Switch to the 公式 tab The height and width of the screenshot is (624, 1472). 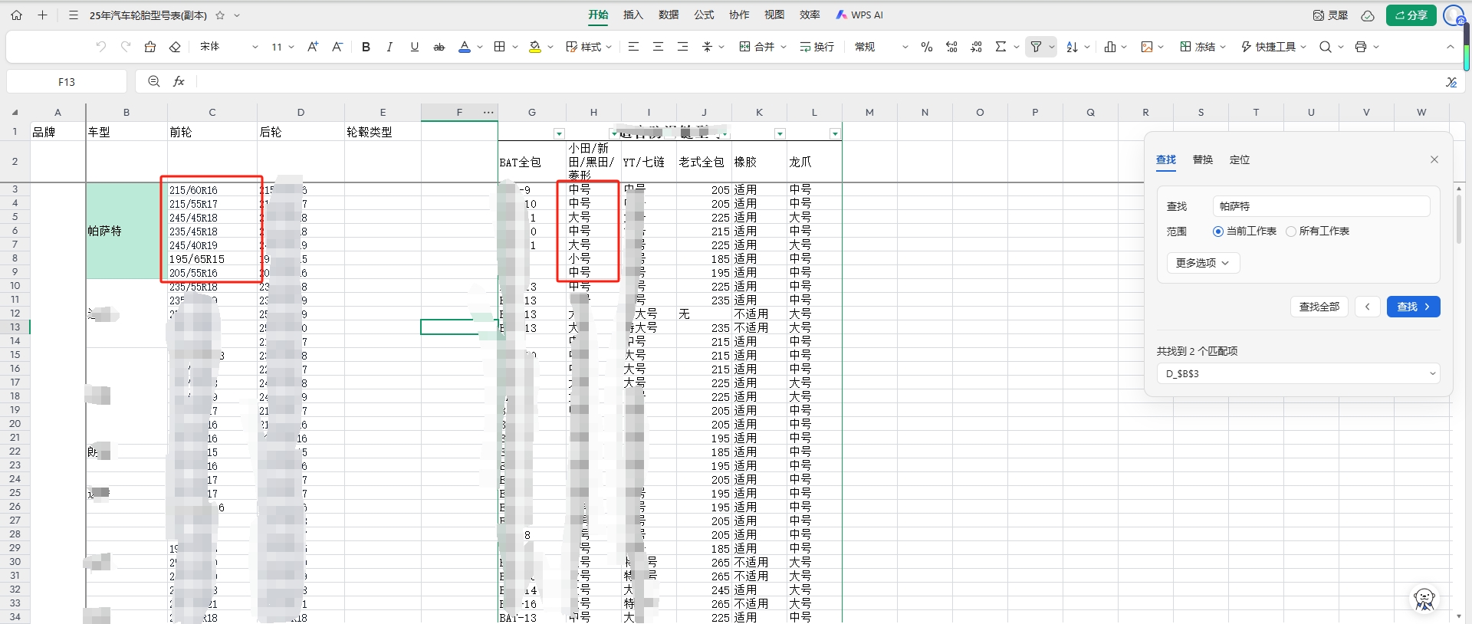pos(704,15)
